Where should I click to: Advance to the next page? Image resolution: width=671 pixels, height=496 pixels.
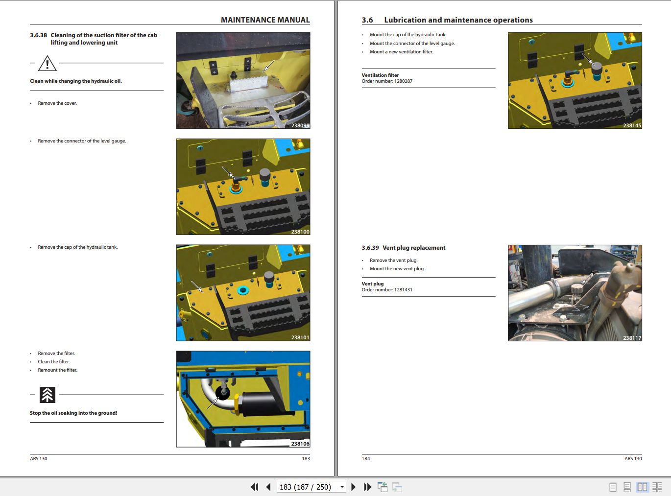tap(354, 487)
